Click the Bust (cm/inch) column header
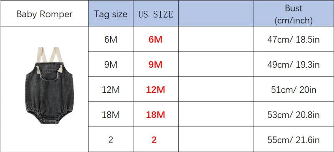 coord(294,14)
